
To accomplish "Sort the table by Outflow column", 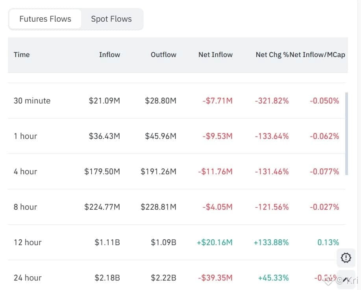I will click(163, 55).
